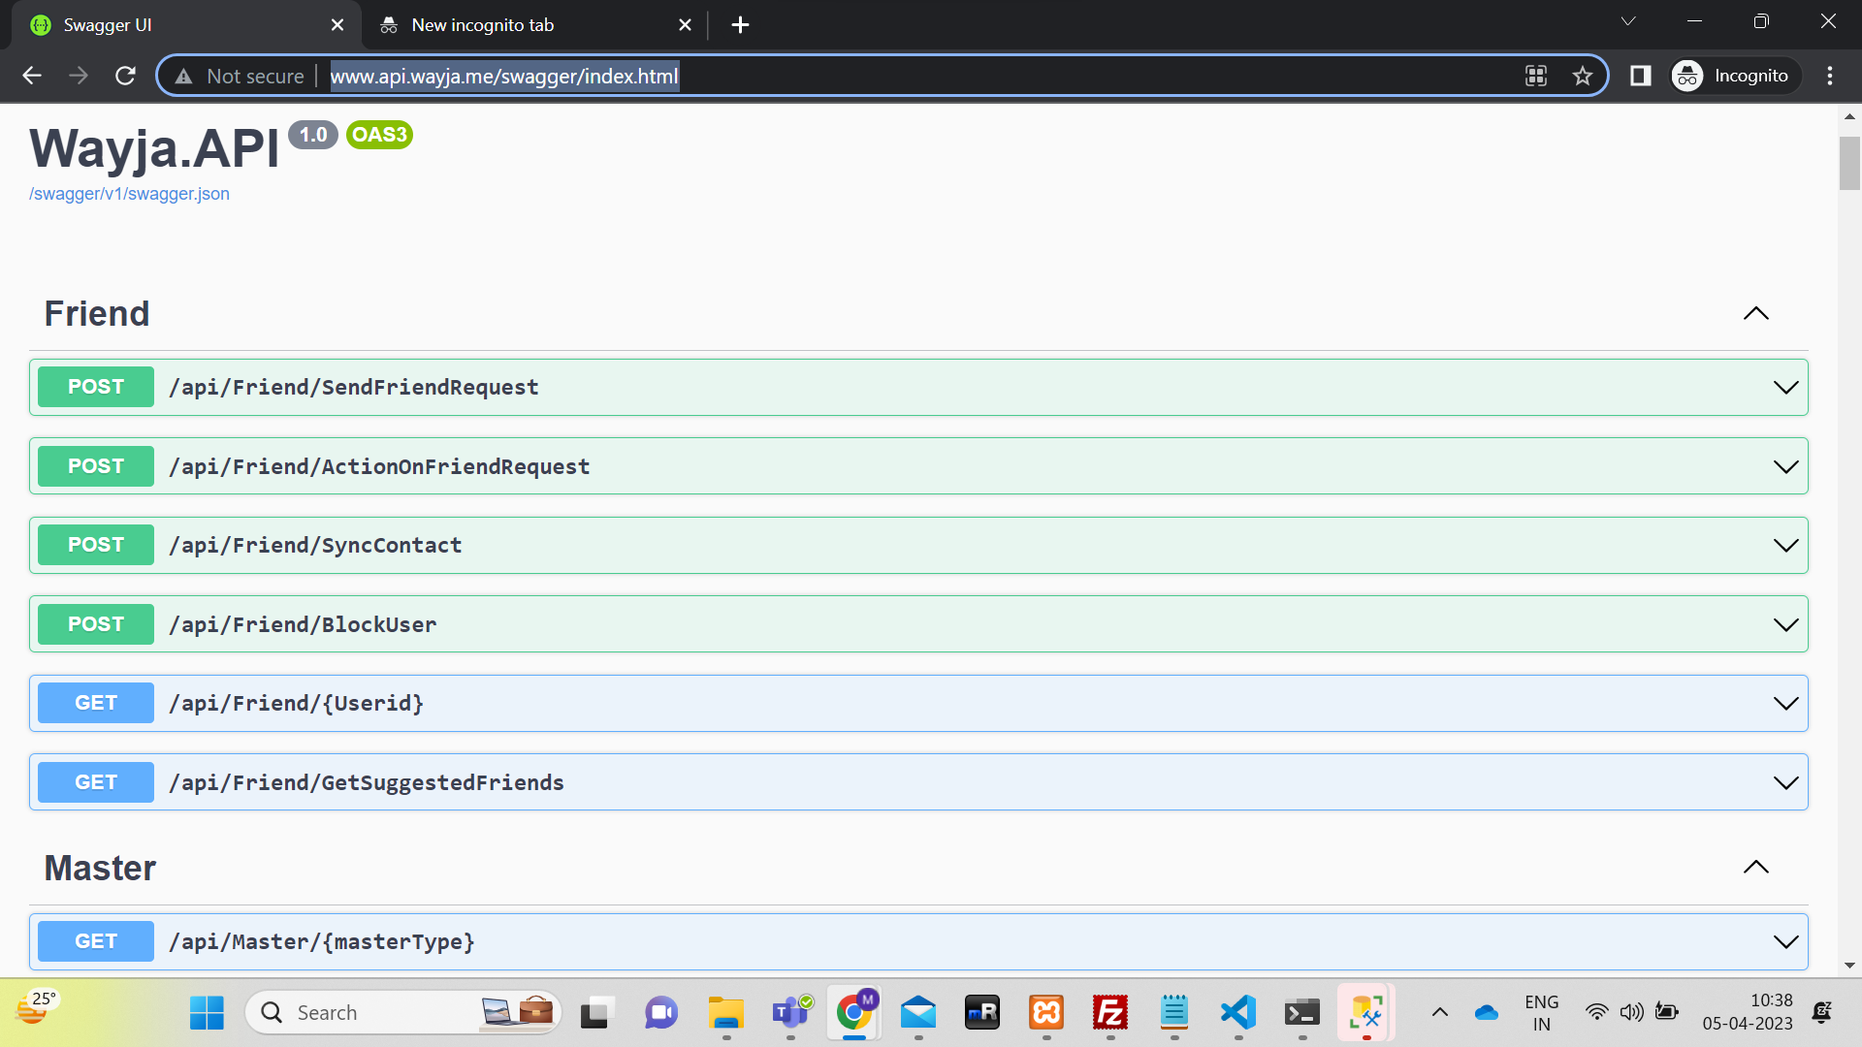1862x1047 pixels.
Task: Click the GET button for masterType endpoint
Action: click(95, 941)
